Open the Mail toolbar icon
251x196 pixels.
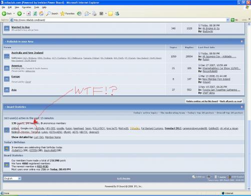[x=87, y=14]
